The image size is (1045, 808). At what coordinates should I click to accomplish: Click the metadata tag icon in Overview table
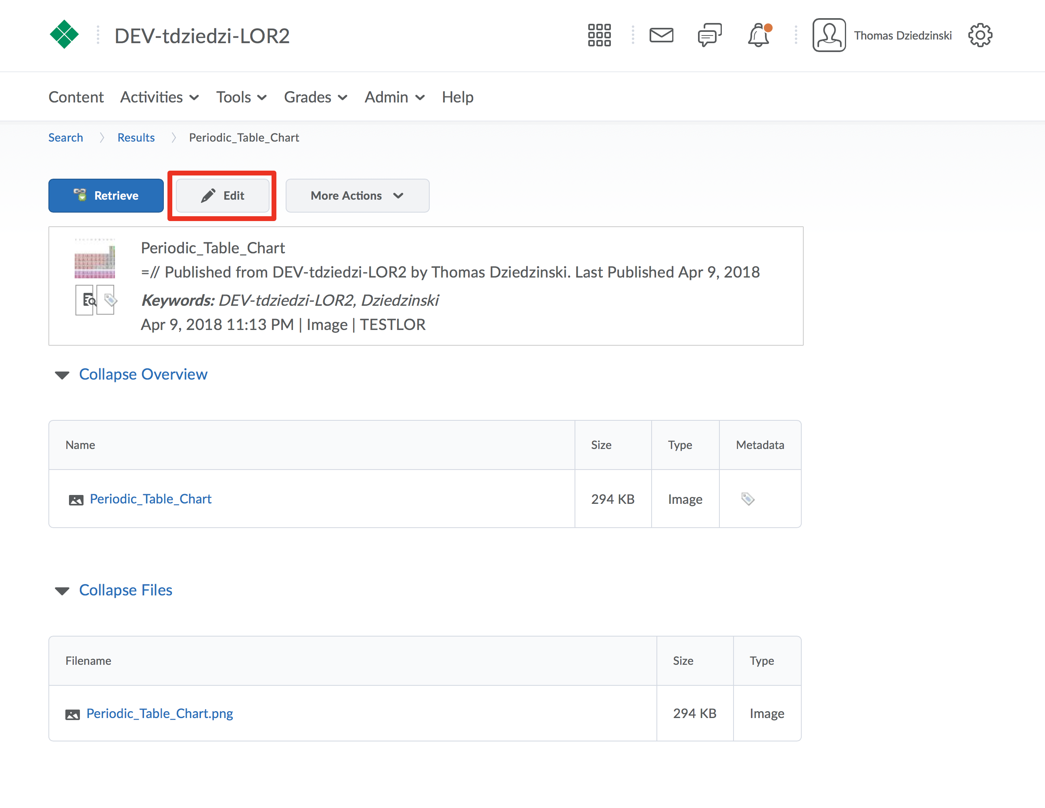point(747,499)
